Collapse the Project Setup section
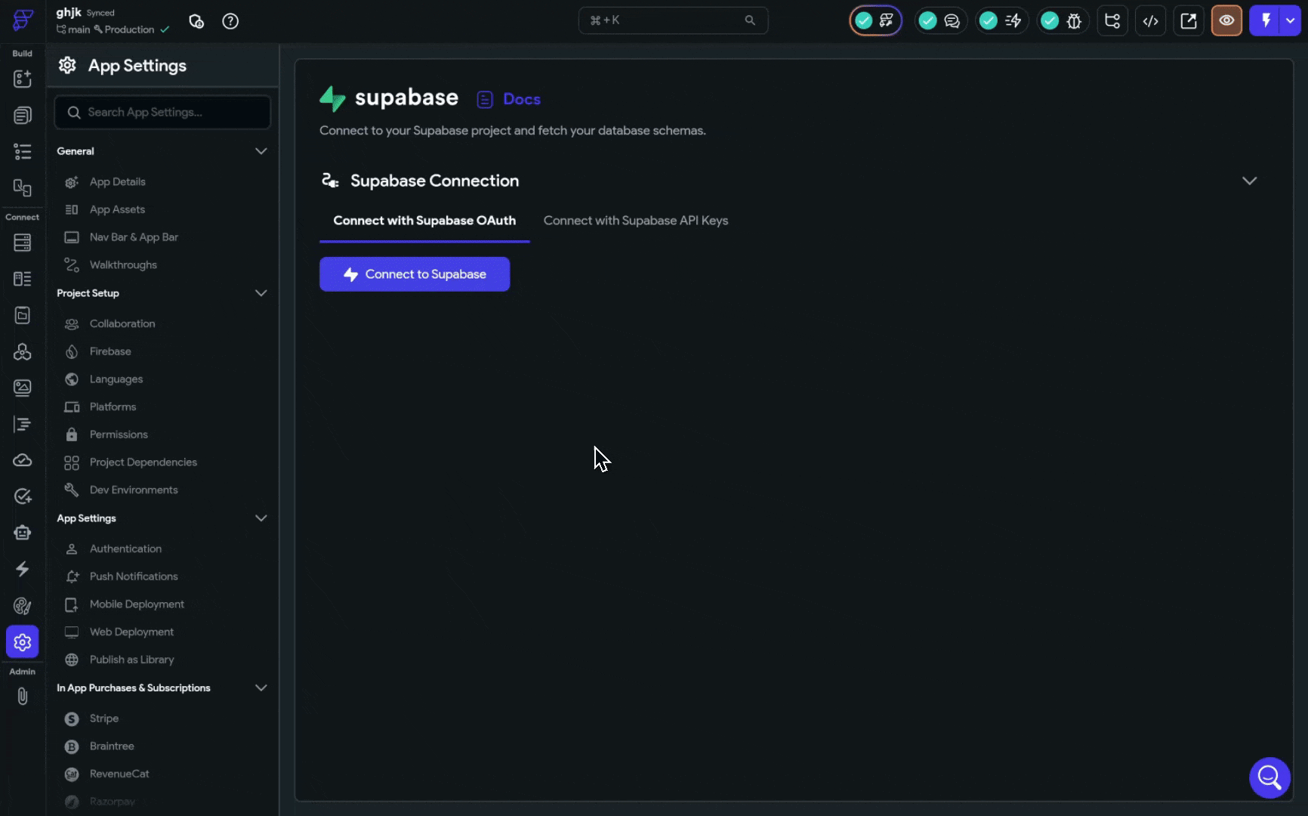Viewport: 1308px width, 816px height. (261, 293)
